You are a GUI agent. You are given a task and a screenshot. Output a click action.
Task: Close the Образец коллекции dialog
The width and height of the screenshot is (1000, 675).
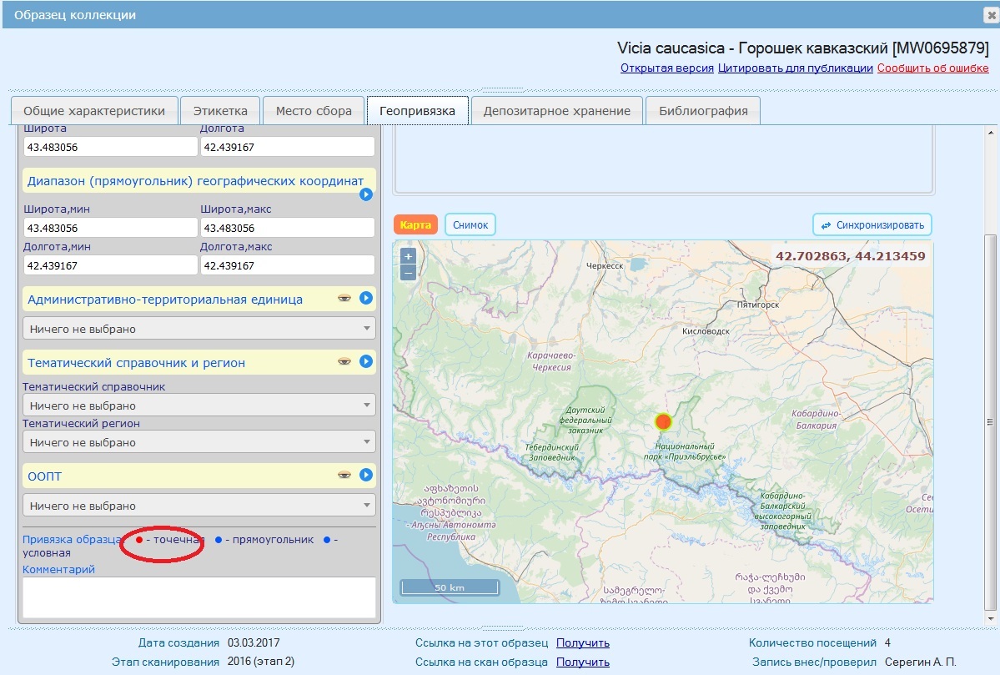[x=991, y=15]
